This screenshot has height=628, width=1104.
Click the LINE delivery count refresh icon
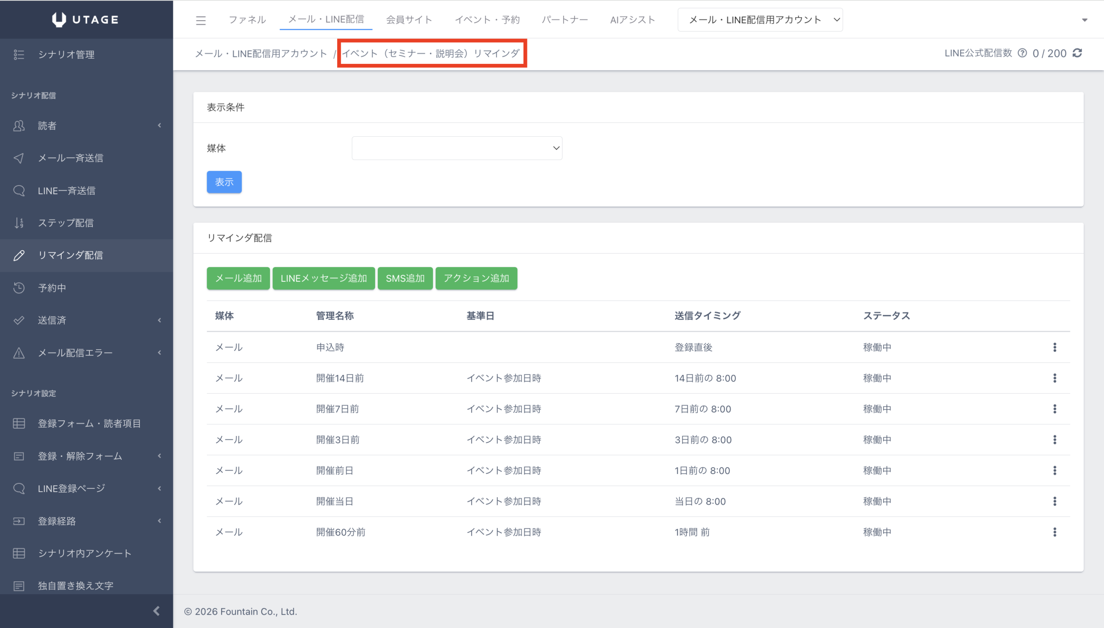(x=1077, y=53)
